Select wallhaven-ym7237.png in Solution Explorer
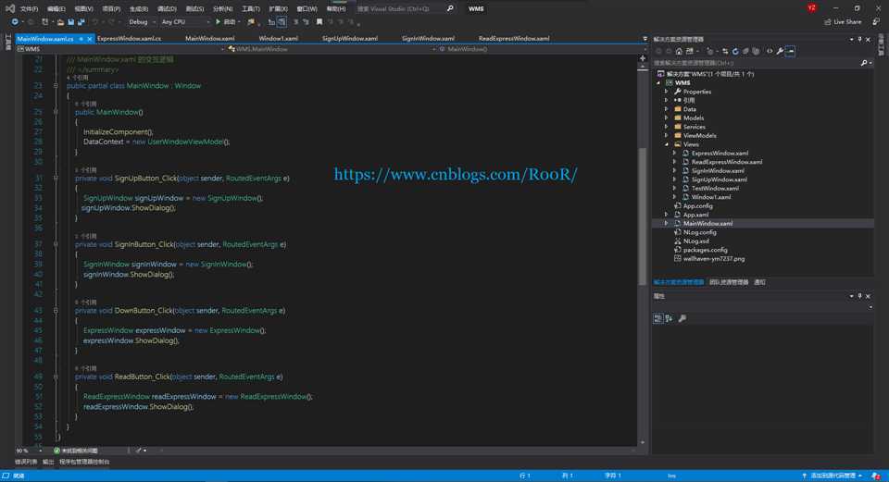Viewport: 889px width, 482px height. pos(714,259)
